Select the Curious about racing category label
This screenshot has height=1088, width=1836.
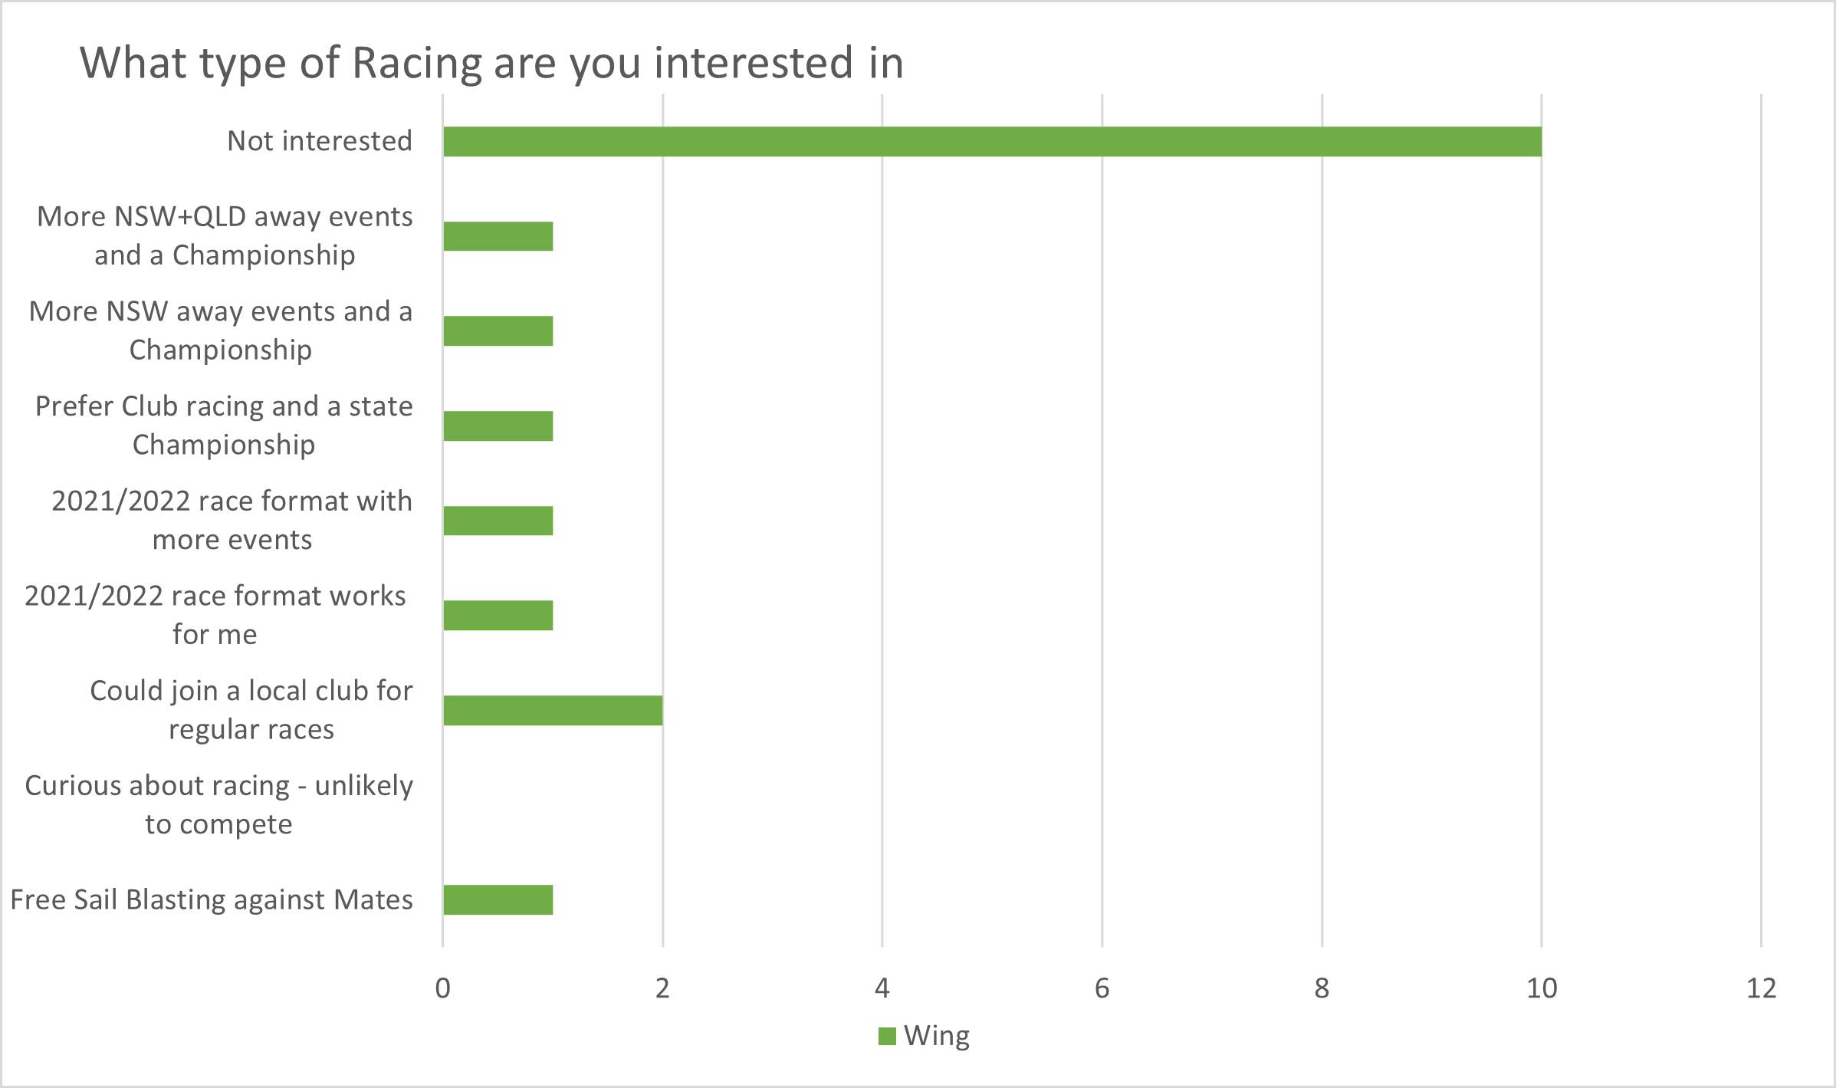[x=219, y=804]
